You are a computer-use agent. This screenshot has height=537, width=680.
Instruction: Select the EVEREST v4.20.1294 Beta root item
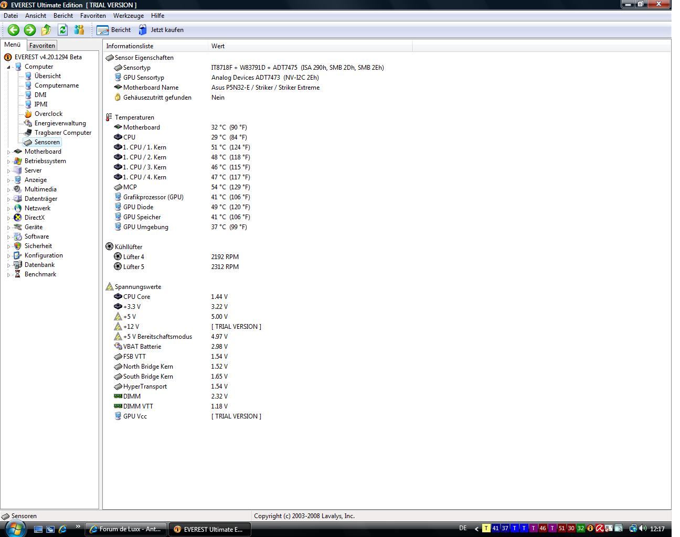click(48, 57)
